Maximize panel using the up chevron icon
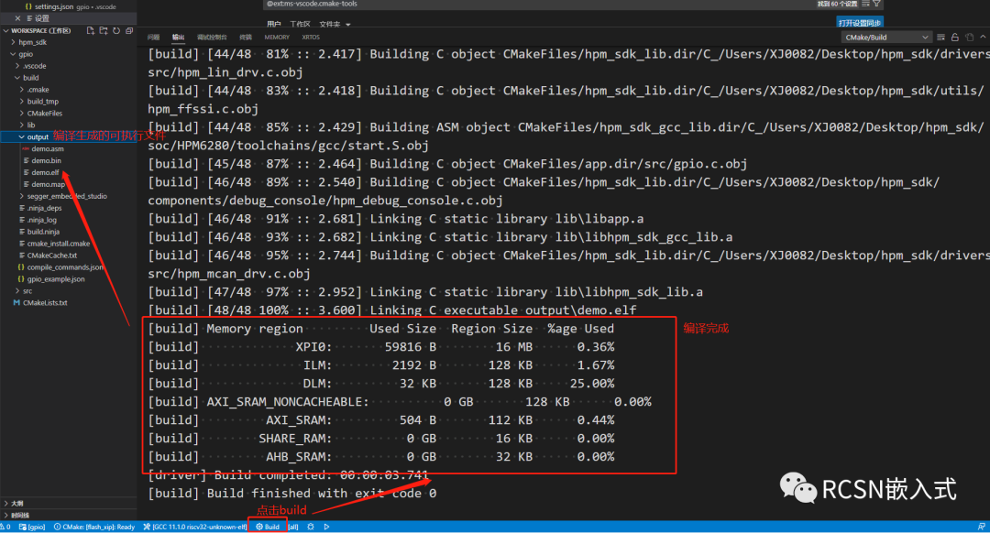 983,38
